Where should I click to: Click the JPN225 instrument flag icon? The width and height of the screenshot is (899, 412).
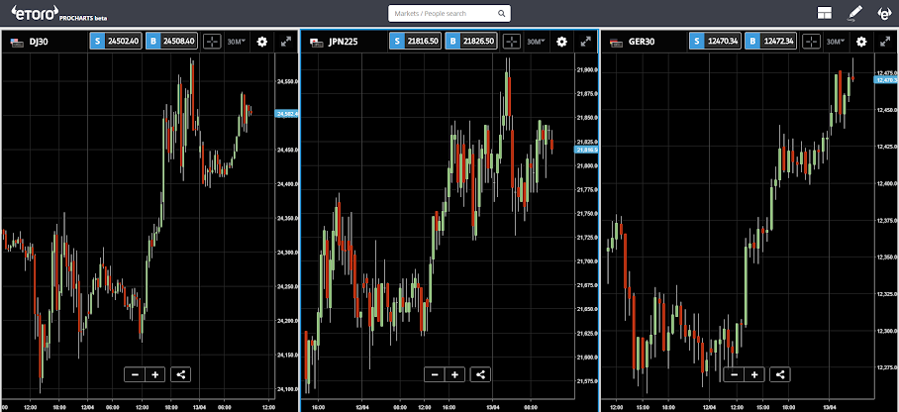click(315, 42)
